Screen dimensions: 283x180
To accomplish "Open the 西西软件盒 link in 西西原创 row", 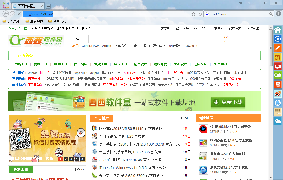I will pyautogui.click(x=36, y=79).
